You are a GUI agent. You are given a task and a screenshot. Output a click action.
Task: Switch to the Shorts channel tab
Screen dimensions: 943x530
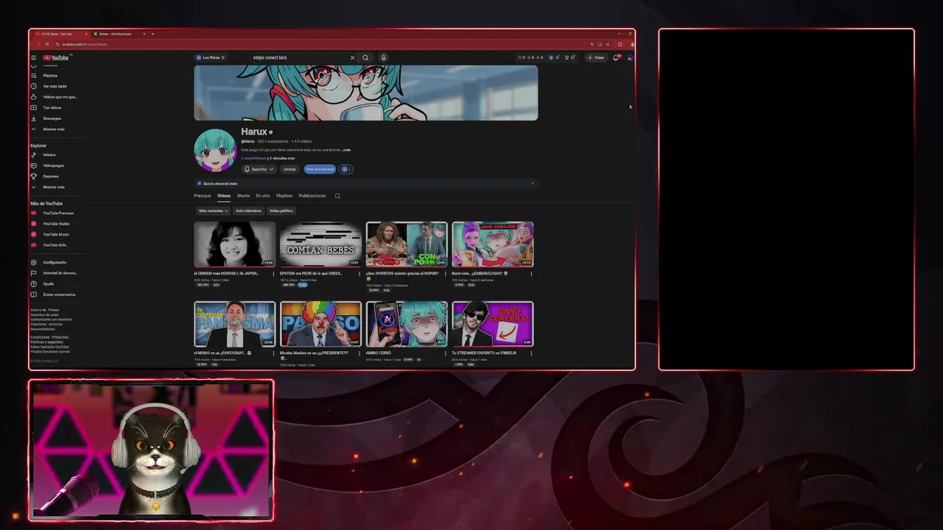243,196
